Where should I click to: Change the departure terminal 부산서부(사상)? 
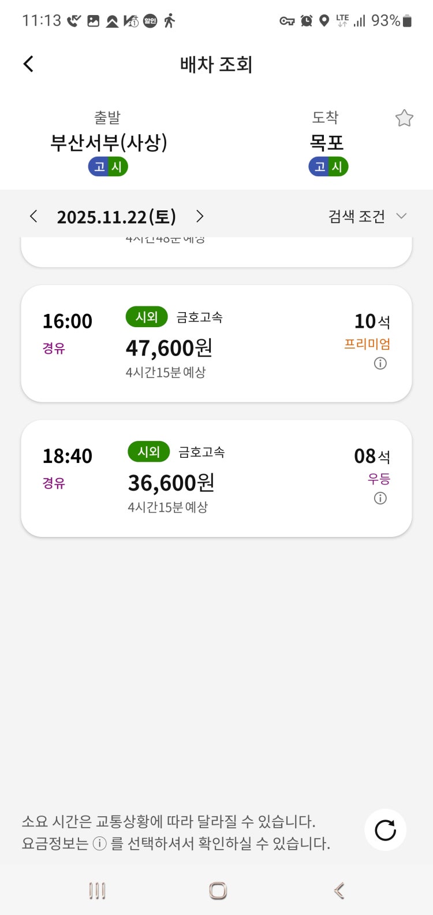(109, 142)
